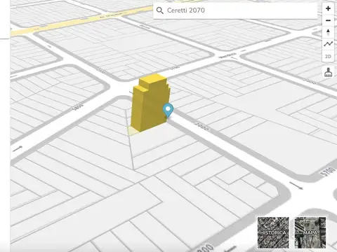Switch to 2D view
The width and height of the screenshot is (337, 252).
pos(328,56)
